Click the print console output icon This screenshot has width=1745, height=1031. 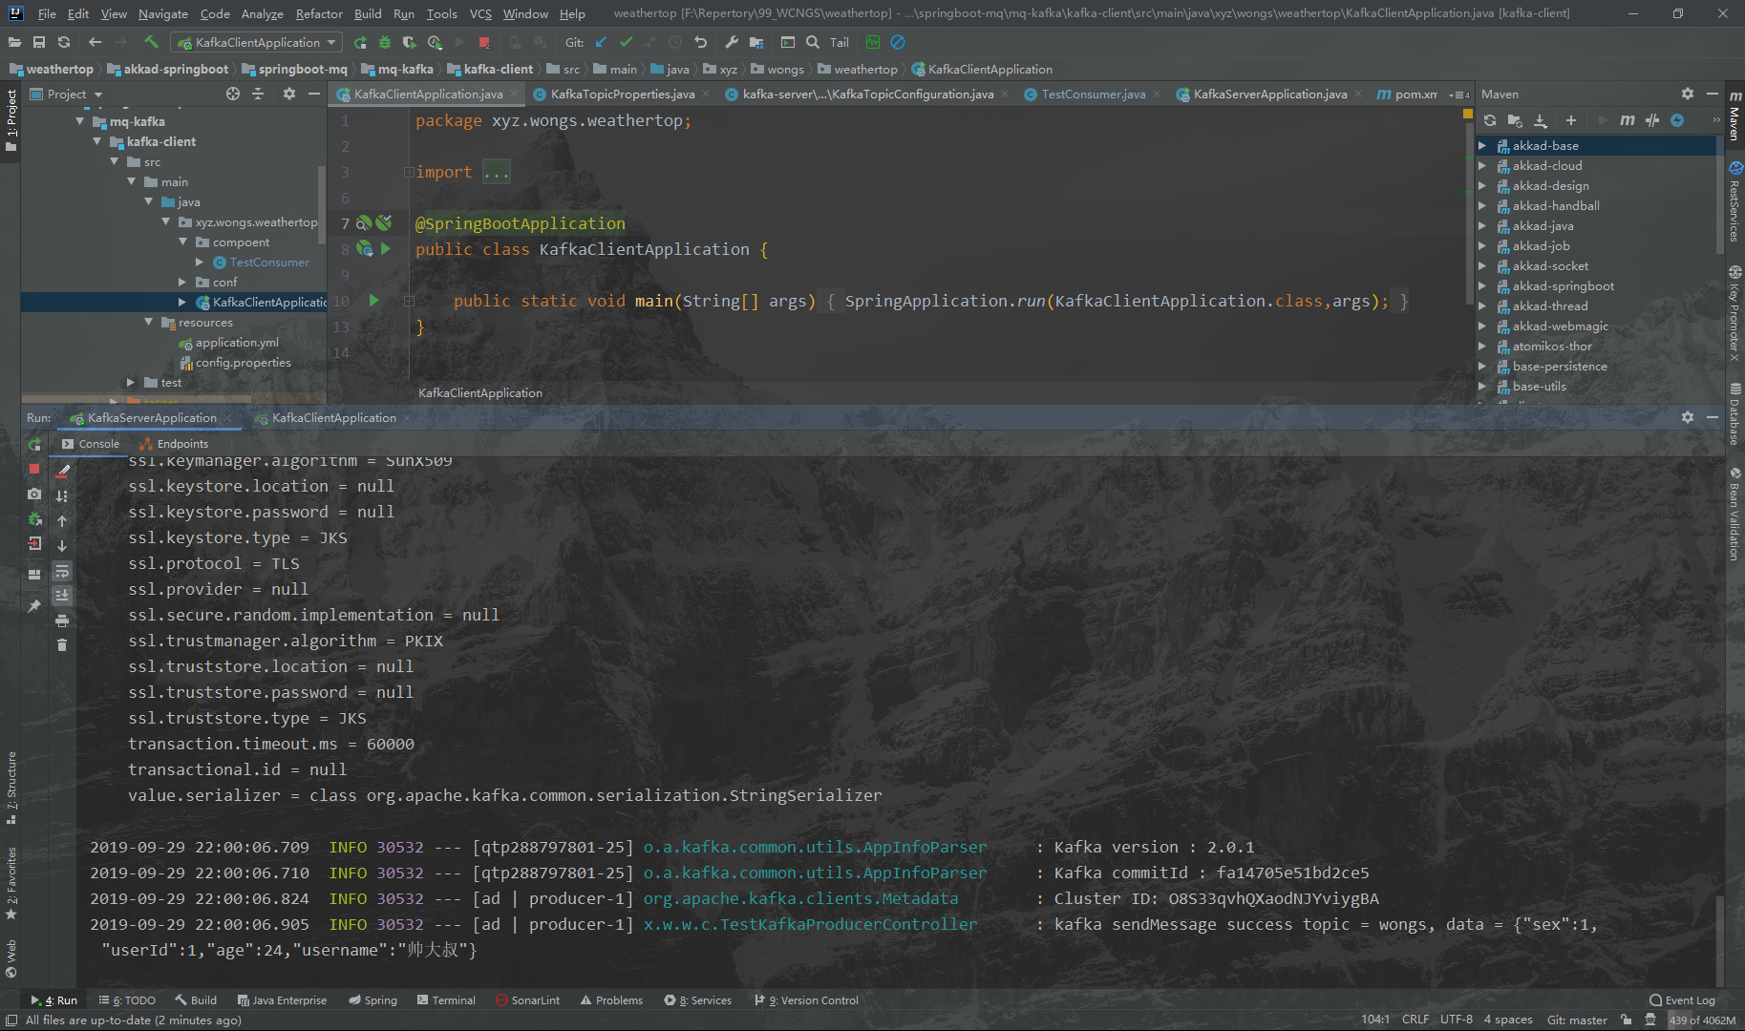coord(62,621)
